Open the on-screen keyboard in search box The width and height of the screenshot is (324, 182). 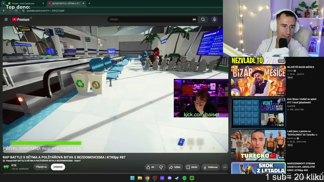(194, 19)
